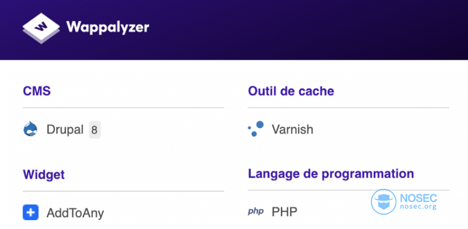The height and width of the screenshot is (229, 468).
Task: Click the Varnish blue dots icon
Action: pyautogui.click(x=256, y=129)
